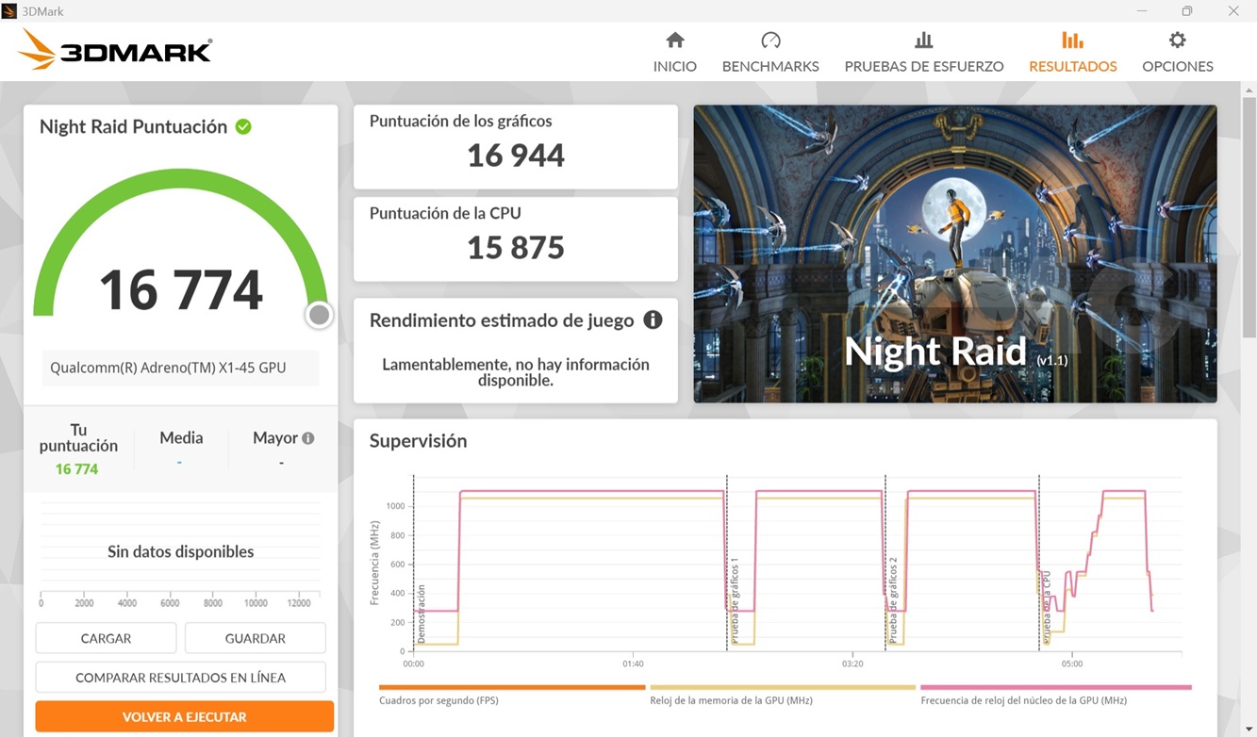Switch to the BENCHMARKS tab label

click(x=770, y=67)
